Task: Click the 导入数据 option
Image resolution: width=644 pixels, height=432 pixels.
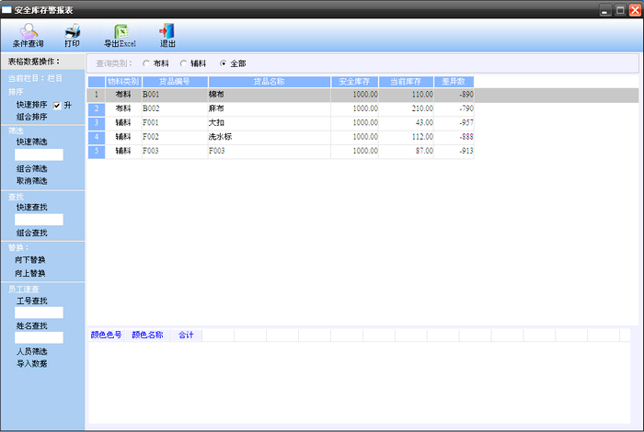Action: coord(30,364)
